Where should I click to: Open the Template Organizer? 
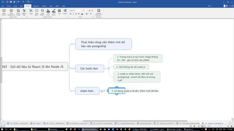click(98, 12)
